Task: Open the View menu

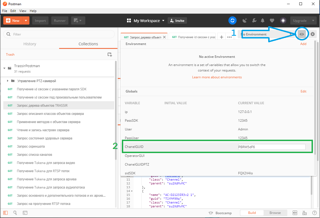Action: [23, 11]
